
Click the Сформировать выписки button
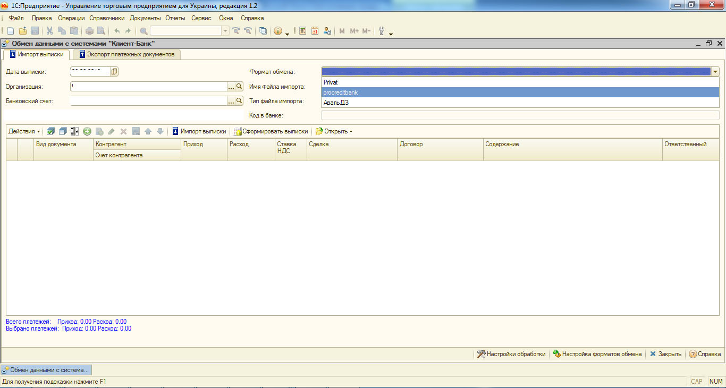271,131
